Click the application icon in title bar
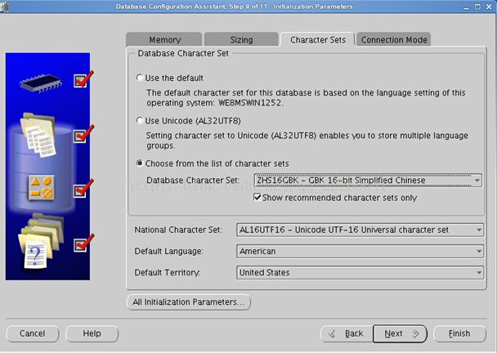 pos(4,7)
